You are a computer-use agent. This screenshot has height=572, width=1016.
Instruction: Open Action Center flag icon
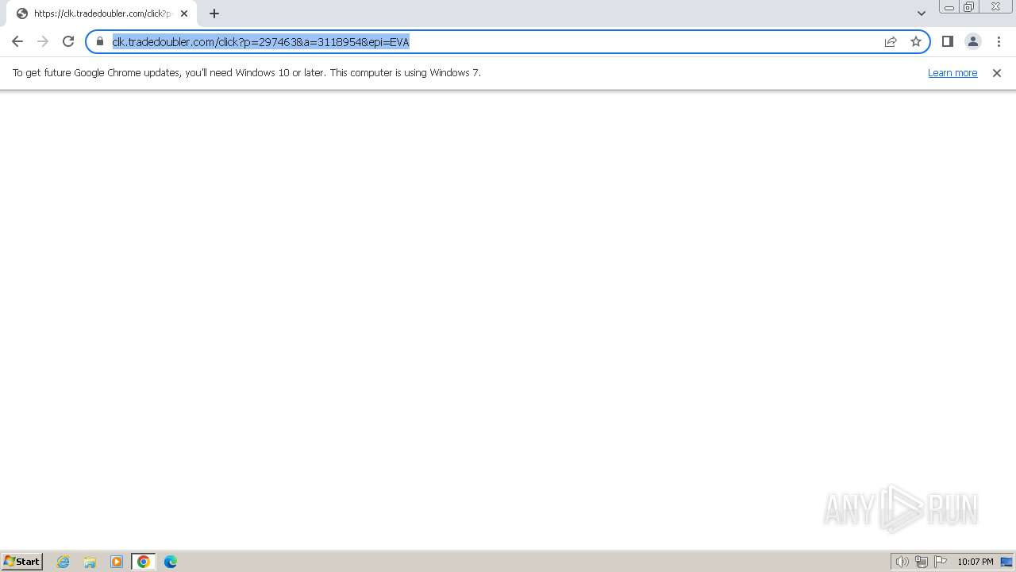pyautogui.click(x=941, y=562)
